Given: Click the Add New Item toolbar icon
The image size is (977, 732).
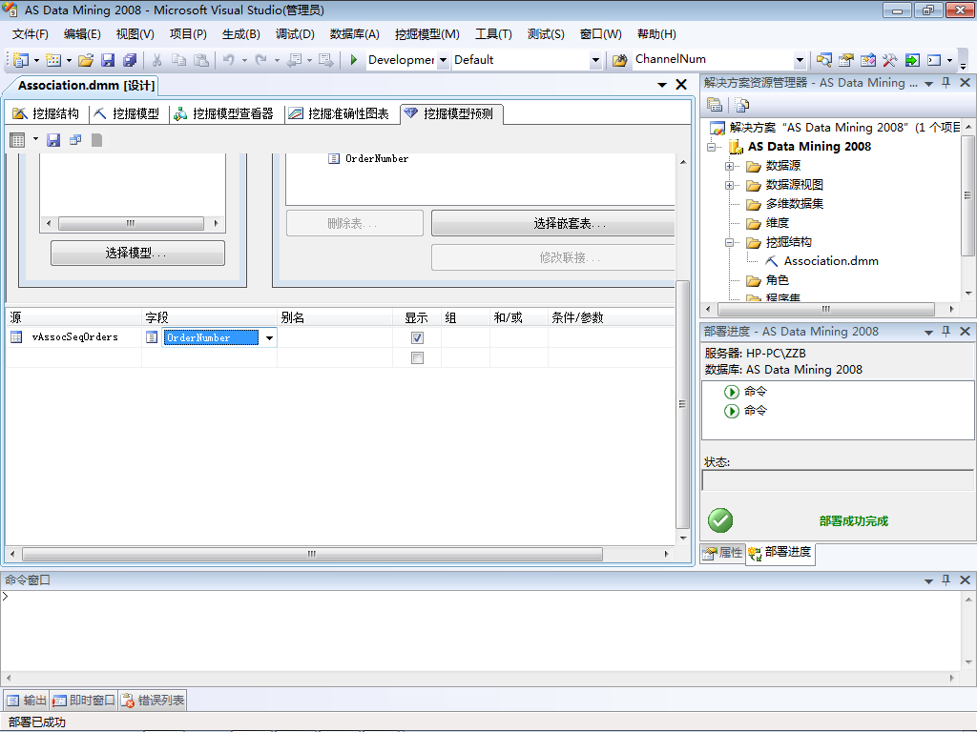Looking at the screenshot, I should pos(53,60).
